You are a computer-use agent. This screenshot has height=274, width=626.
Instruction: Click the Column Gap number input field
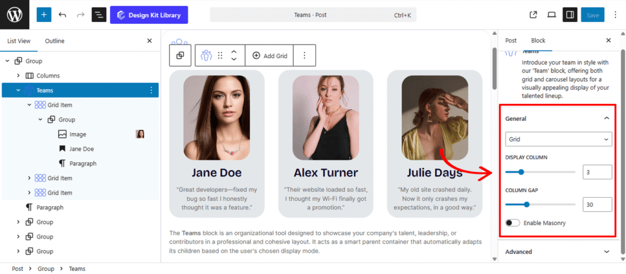coord(597,204)
